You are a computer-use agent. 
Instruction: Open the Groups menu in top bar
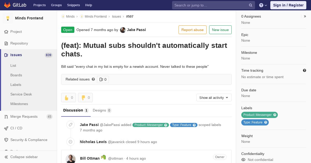56,5
